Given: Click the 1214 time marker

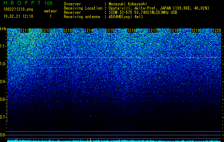Looking at the screenshot, I should [89, 31].
